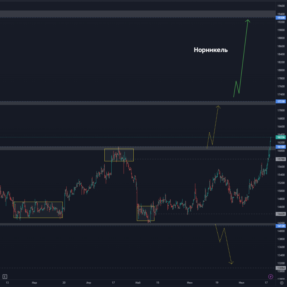Click the green 16336 current price label
The height and width of the screenshot is (287, 287).
point(281,137)
